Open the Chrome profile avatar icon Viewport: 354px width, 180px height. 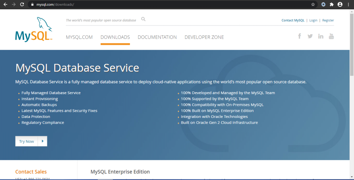pyautogui.click(x=340, y=4)
